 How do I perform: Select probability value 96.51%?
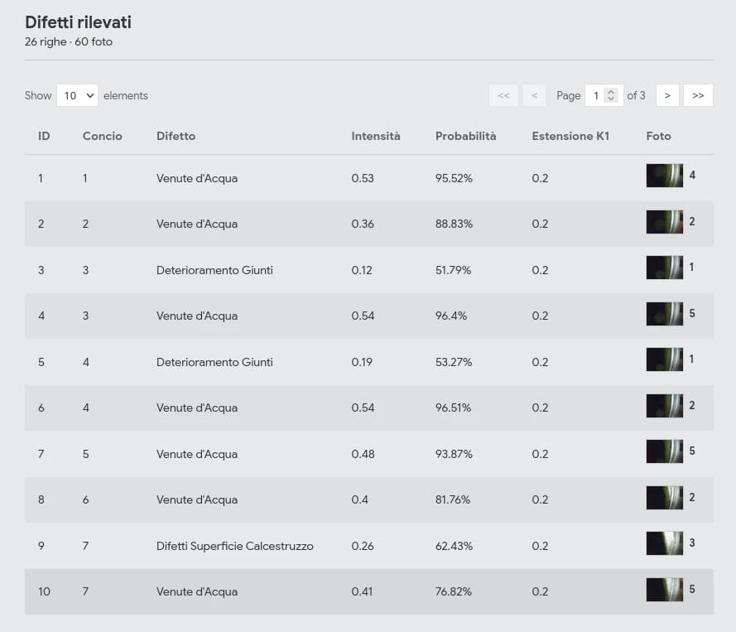coord(453,408)
